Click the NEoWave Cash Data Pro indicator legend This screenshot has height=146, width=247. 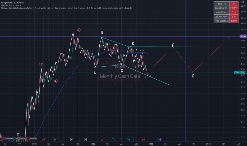coord(66,8)
